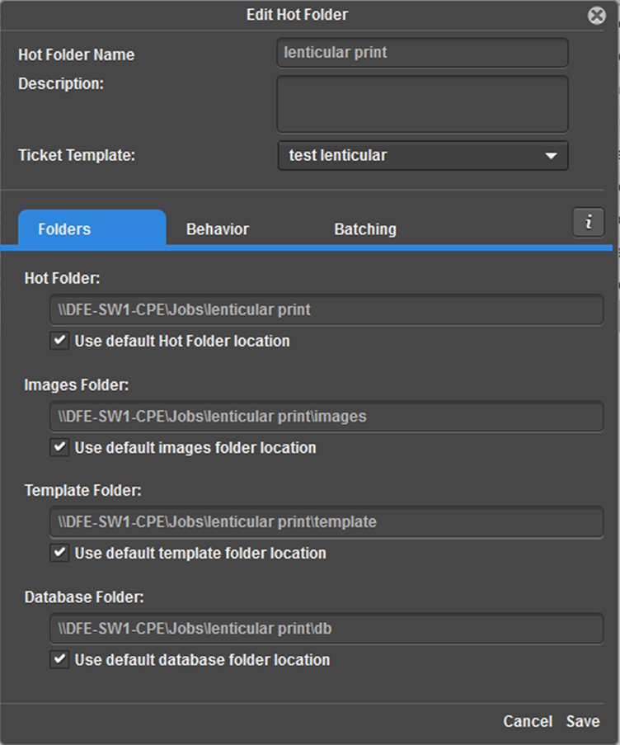Image resolution: width=620 pixels, height=745 pixels.
Task: Uncheck Use default database folder location
Action: pos(58,659)
